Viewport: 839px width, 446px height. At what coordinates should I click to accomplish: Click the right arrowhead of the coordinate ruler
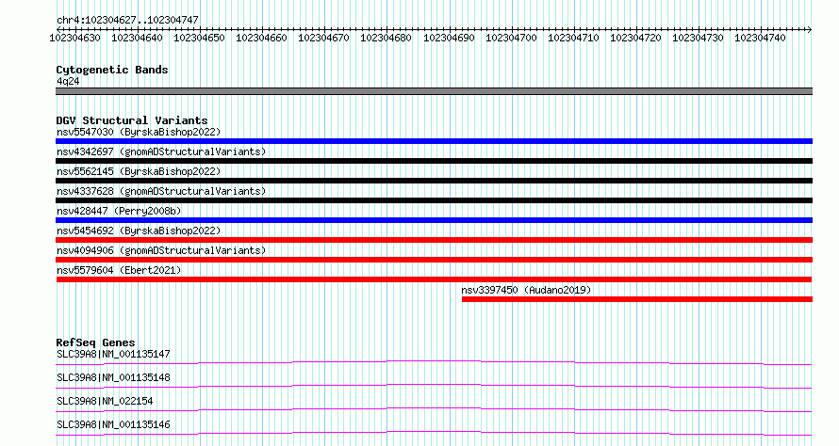point(810,29)
